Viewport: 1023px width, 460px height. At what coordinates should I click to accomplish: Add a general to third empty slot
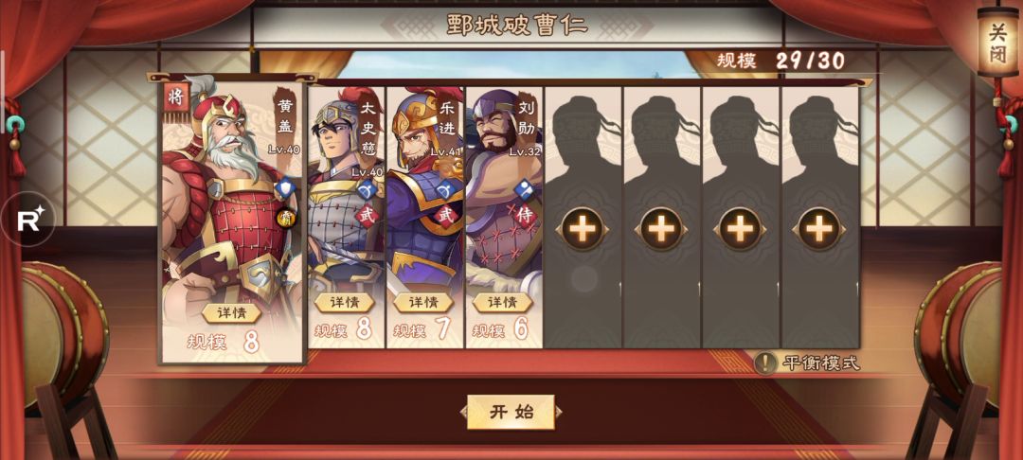pos(741,229)
